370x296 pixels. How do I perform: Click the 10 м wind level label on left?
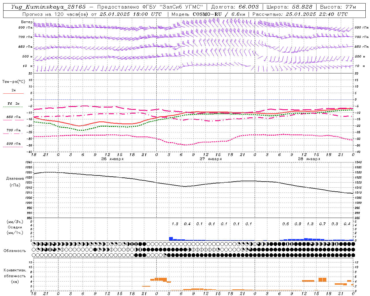point(28,66)
